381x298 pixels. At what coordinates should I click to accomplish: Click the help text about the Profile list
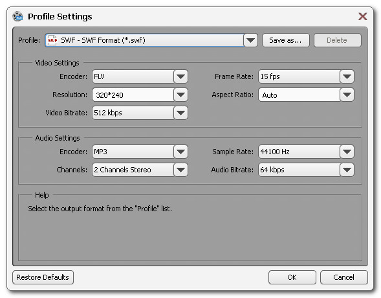pyautogui.click(x=100, y=209)
